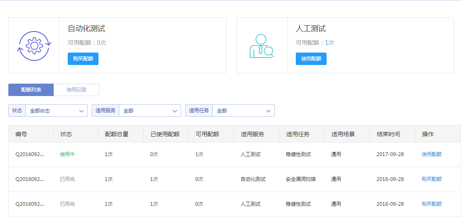Click 购买配额 button under 自动化测试
Viewport: 462px width, 219px height.
pyautogui.click(x=83, y=59)
